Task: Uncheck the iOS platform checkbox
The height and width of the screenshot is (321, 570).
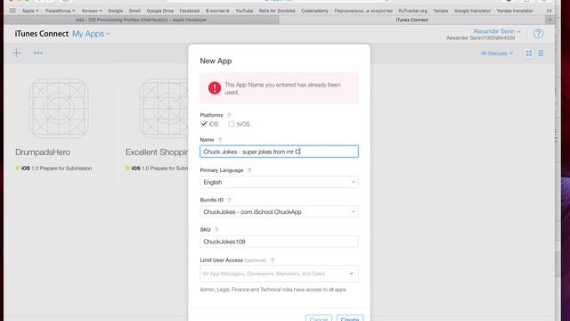Action: click(x=204, y=124)
